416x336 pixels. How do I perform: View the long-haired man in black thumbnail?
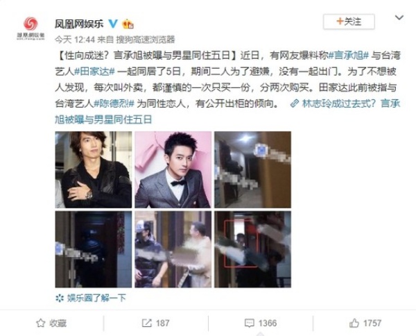94,169
